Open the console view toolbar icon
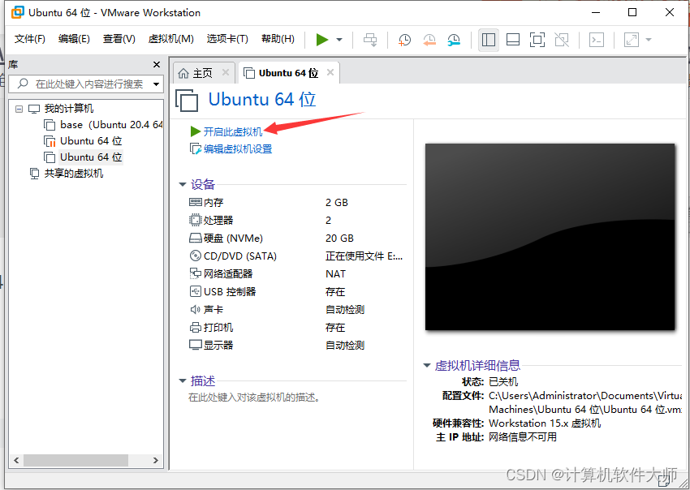This screenshot has height=490, width=690. tap(597, 40)
